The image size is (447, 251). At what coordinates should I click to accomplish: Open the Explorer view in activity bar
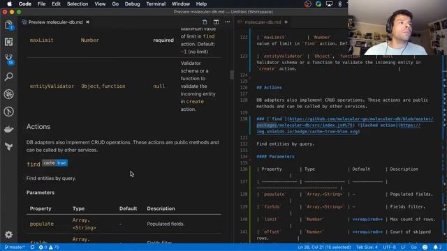pyautogui.click(x=9, y=25)
